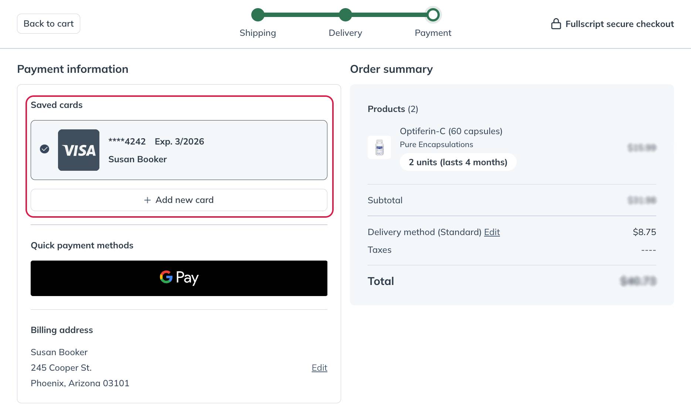691x411 pixels.
Task: Select the saved Visa card ending 4242
Action: 179,150
